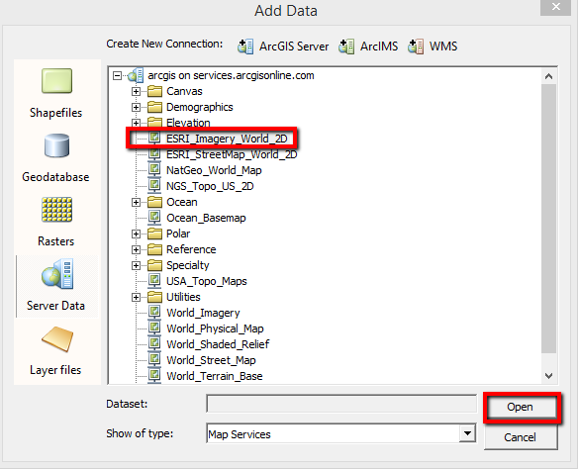
Task: Expand the Demographics folder node
Action: coord(136,107)
